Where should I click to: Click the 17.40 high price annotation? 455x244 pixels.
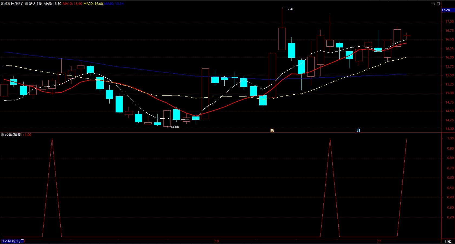point(290,9)
